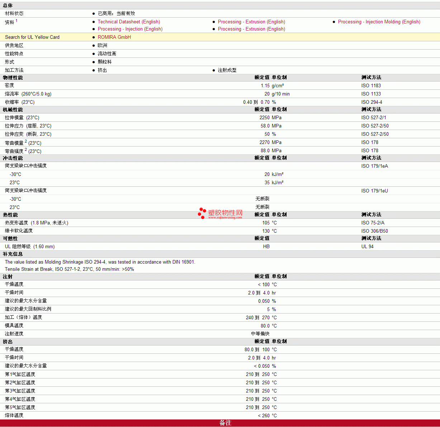This screenshot has width=440, height=427.
Task: Select the ISO 1183 test method
Action: click(x=371, y=86)
